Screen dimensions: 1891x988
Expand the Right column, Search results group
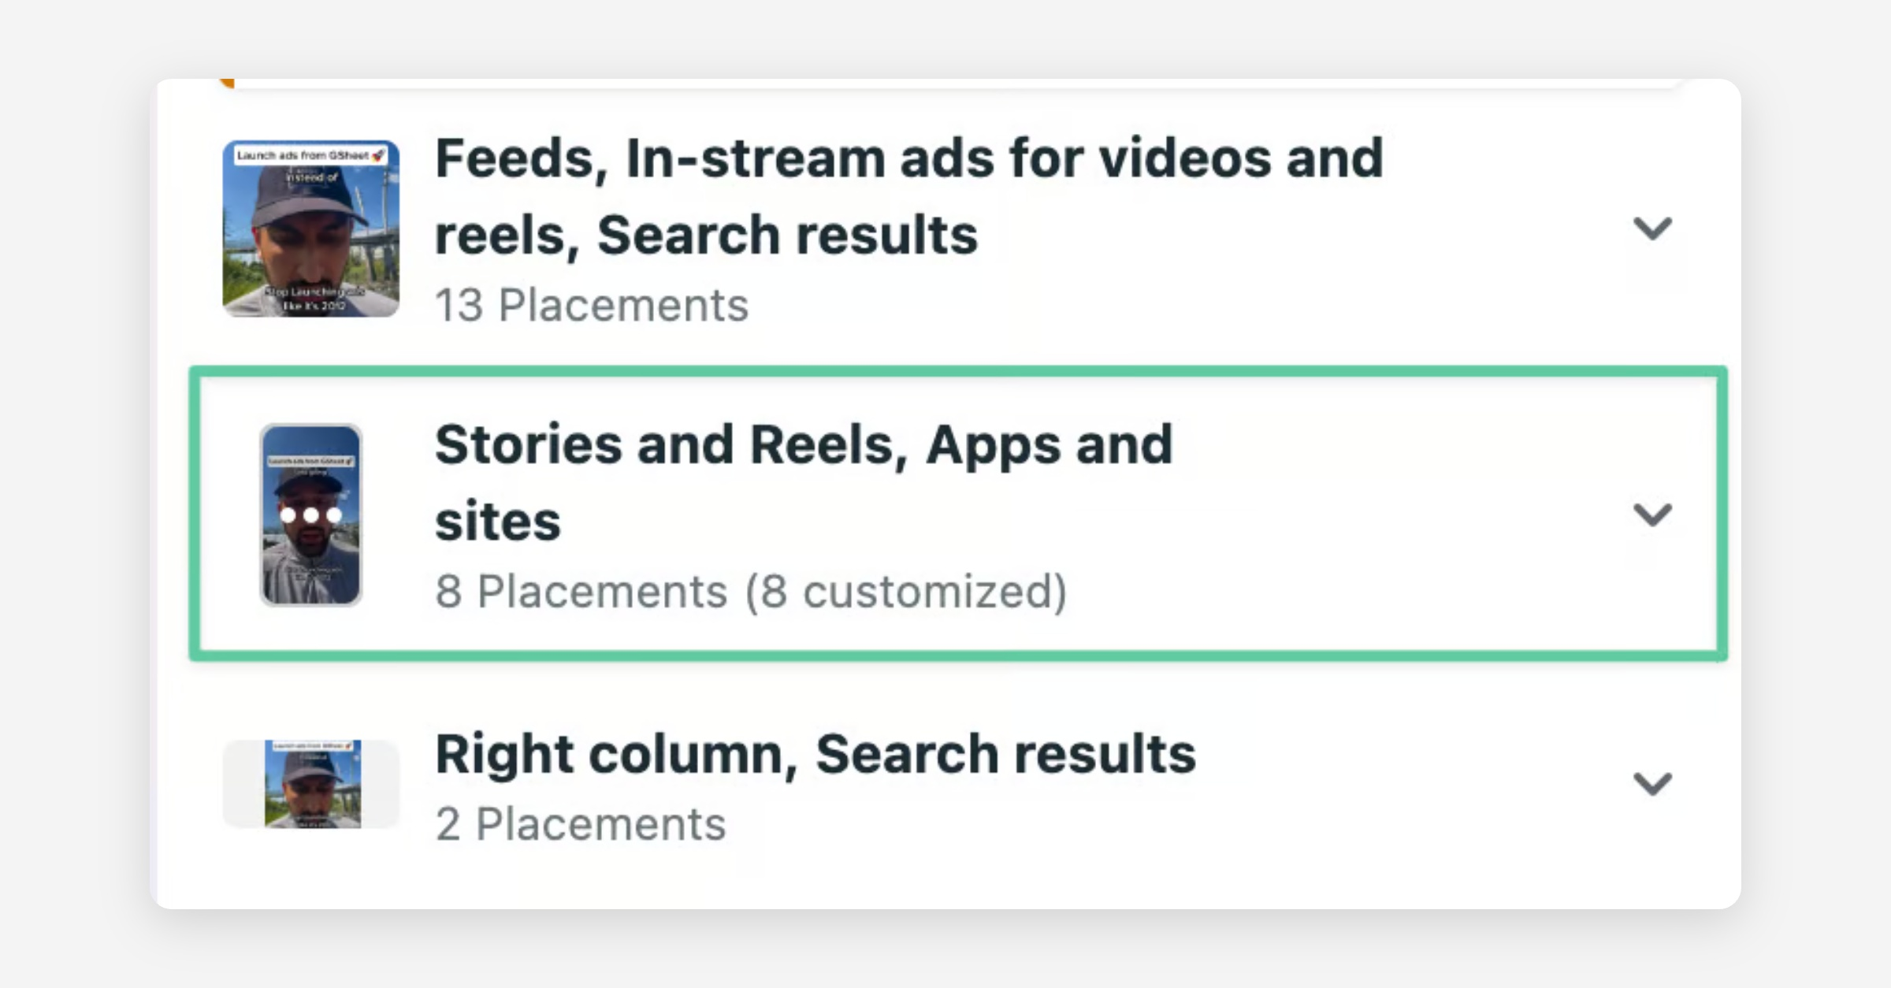(x=1651, y=784)
